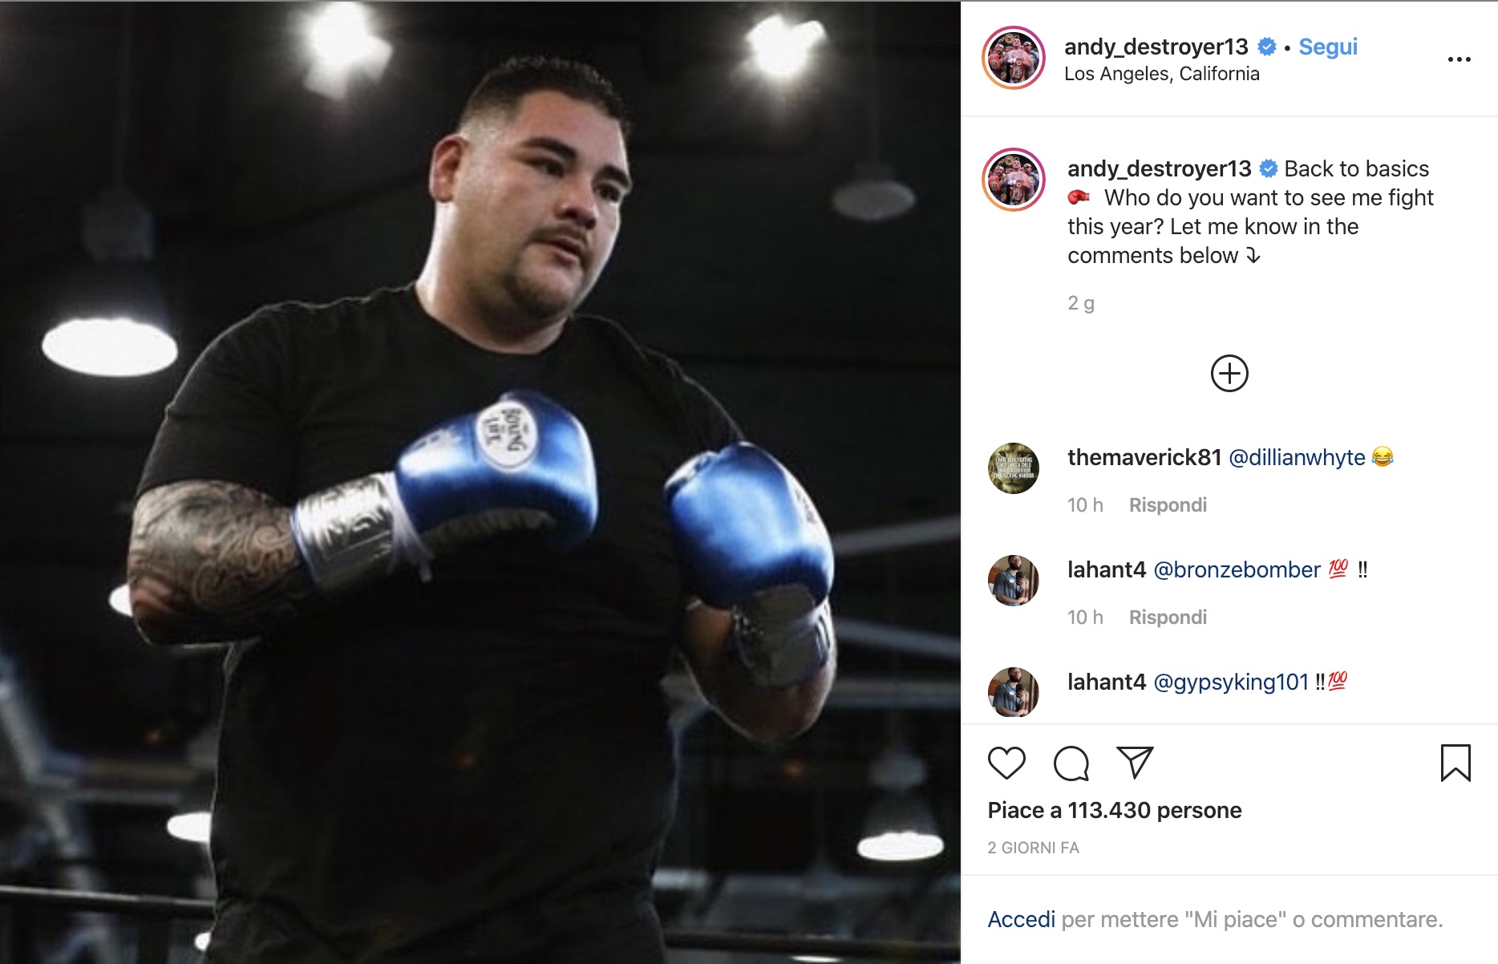Open lahant4 avatar next to bronzebomber comment
The image size is (1498, 964).
1014,580
